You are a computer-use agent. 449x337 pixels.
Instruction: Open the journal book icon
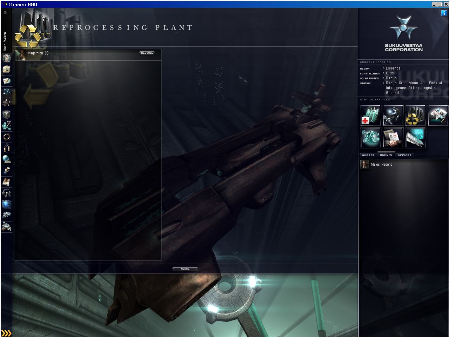[x=6, y=182]
